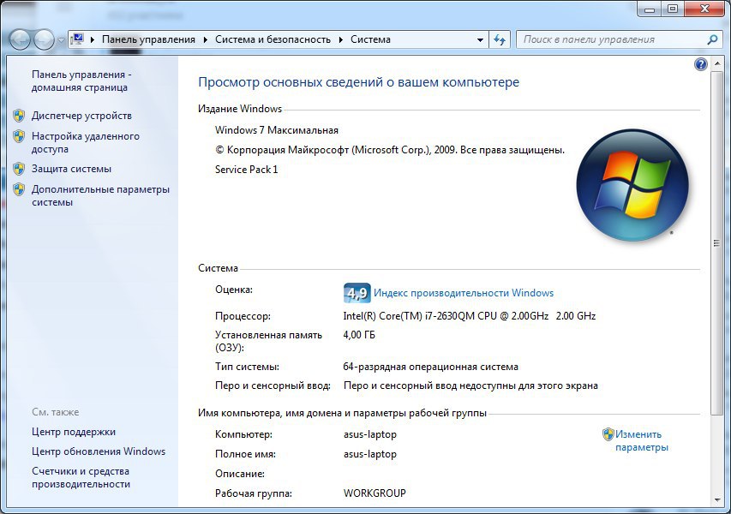Open Настройка удаленного доступа
Image resolution: width=731 pixels, height=514 pixels.
[86, 142]
